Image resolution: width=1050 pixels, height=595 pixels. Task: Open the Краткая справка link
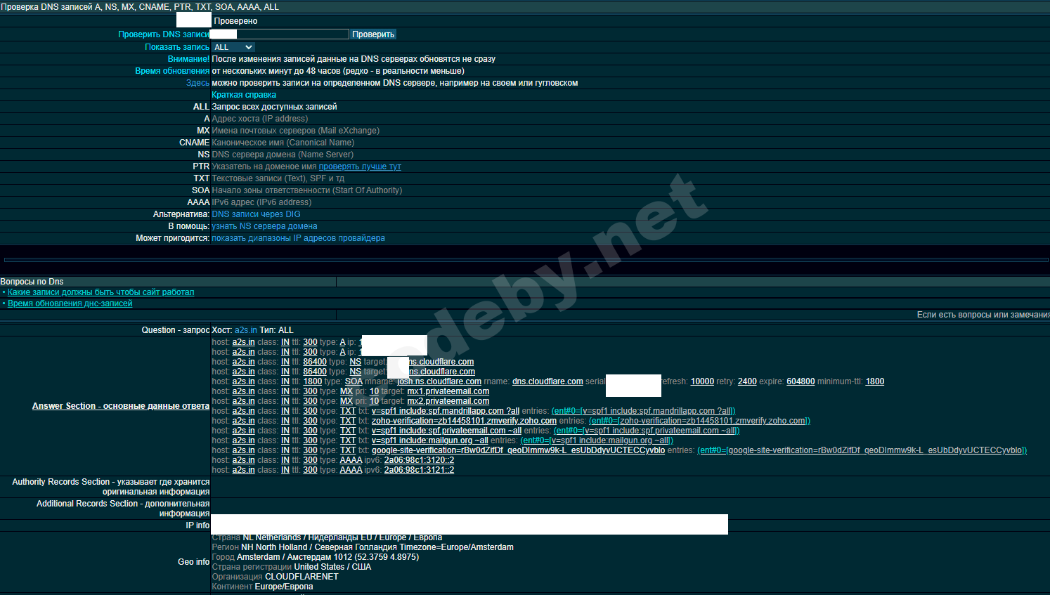(244, 95)
